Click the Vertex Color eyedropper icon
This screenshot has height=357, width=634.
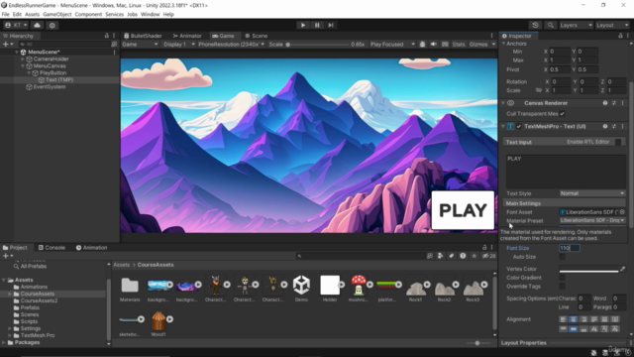pos(623,269)
